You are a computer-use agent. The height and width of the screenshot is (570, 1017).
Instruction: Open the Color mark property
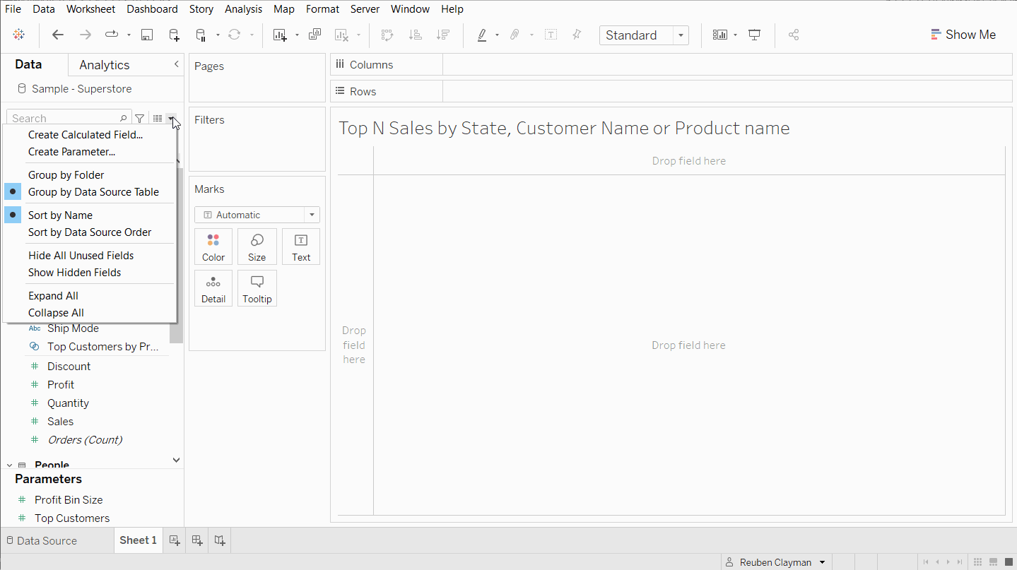pyautogui.click(x=213, y=247)
